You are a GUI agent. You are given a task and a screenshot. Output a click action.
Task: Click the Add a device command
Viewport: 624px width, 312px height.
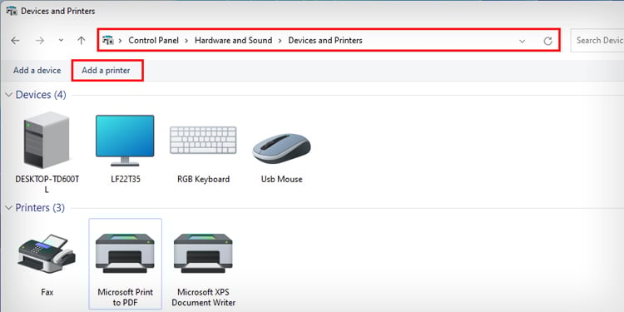click(37, 71)
